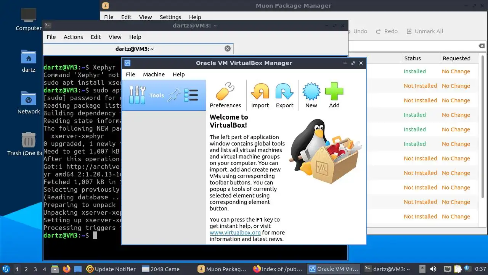
Task: Click the Import appliance icon
Action: point(260,95)
